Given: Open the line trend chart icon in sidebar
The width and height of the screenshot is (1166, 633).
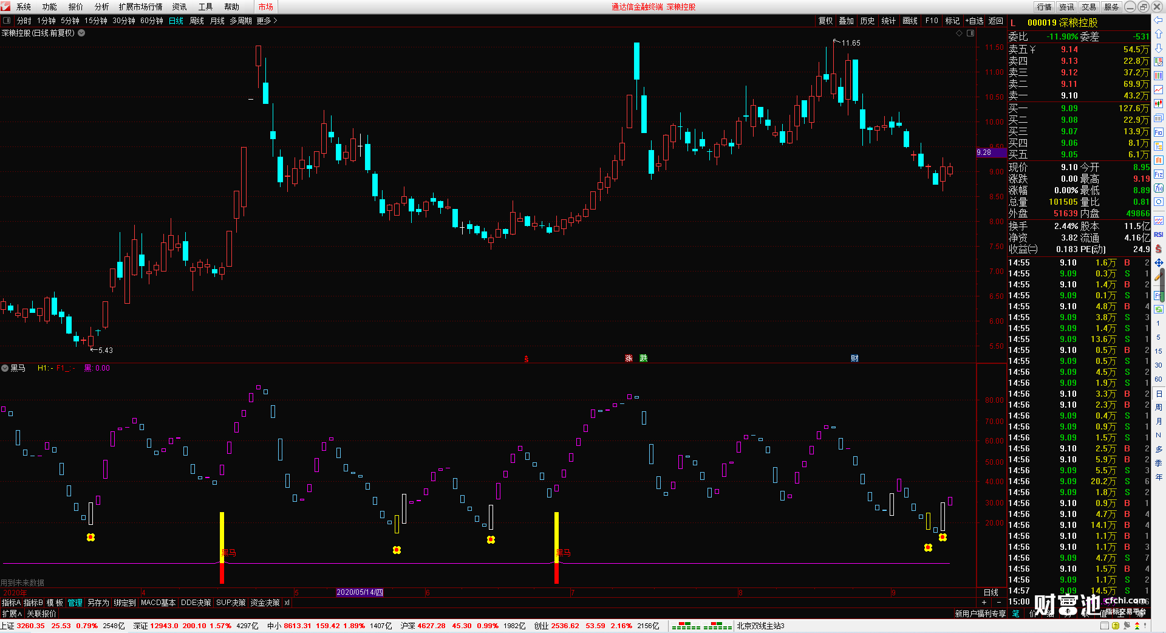Looking at the screenshot, I should (x=1159, y=90).
